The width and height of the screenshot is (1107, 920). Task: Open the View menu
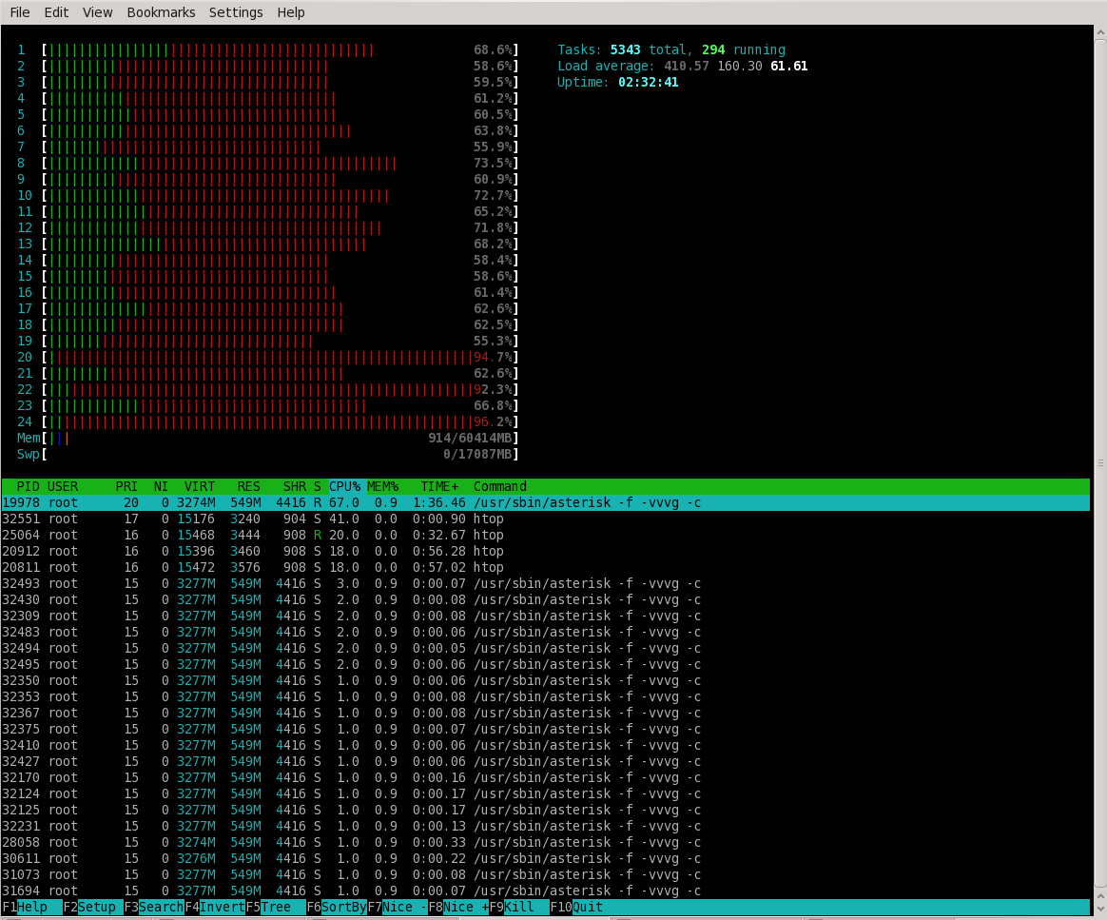coord(97,12)
